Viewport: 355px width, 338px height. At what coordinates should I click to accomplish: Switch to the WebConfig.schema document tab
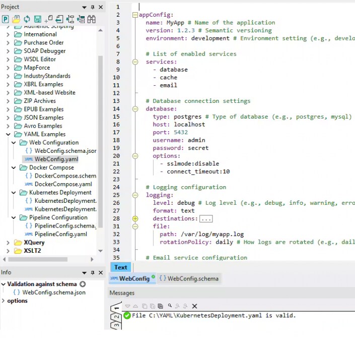click(x=189, y=278)
